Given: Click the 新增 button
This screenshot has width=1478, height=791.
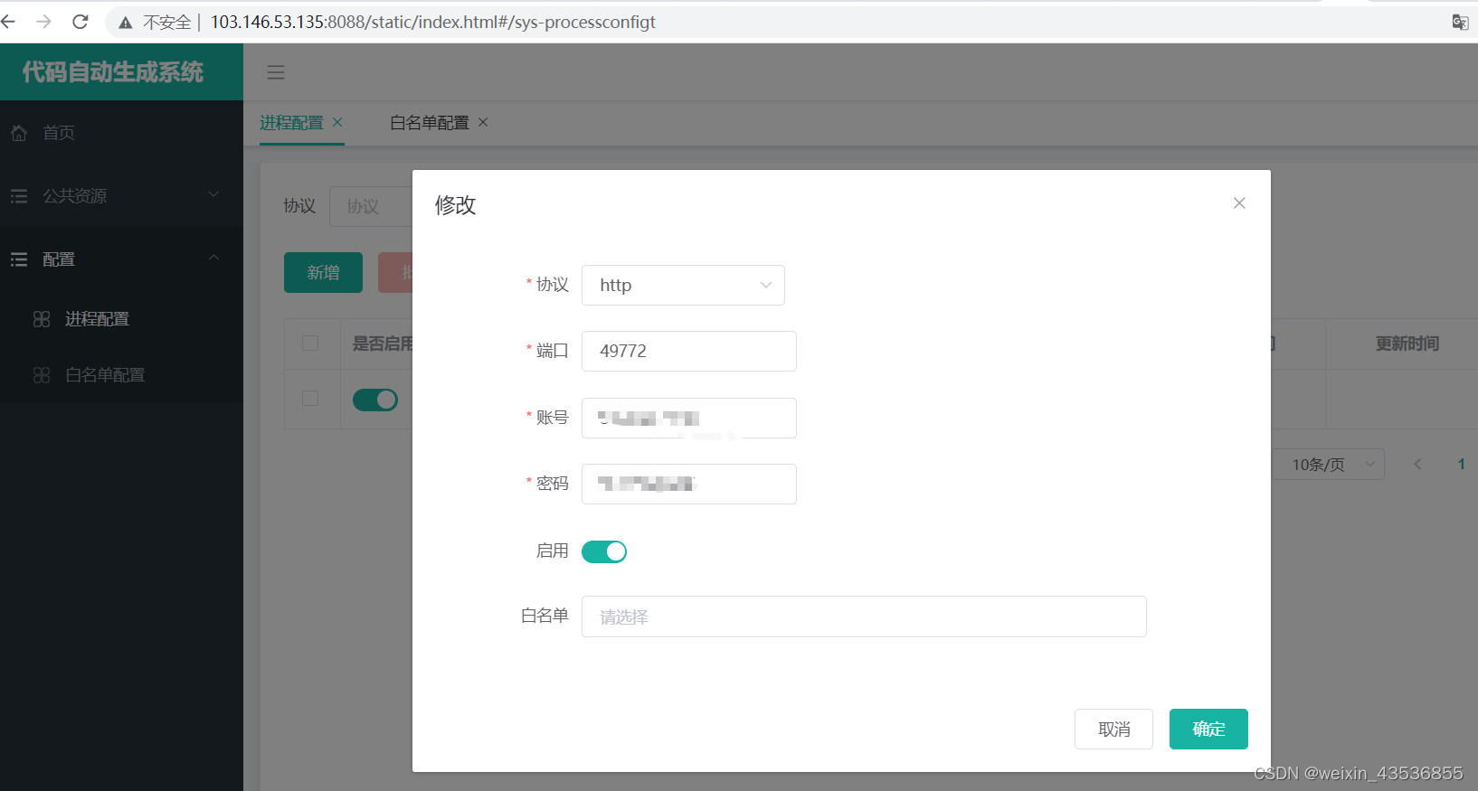Looking at the screenshot, I should 323,272.
